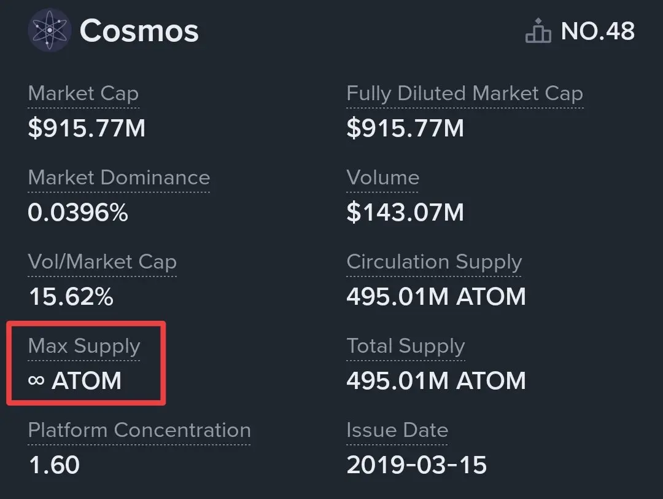Click the 0.0396% market dominance value
This screenshot has height=499, width=663.
[78, 213]
